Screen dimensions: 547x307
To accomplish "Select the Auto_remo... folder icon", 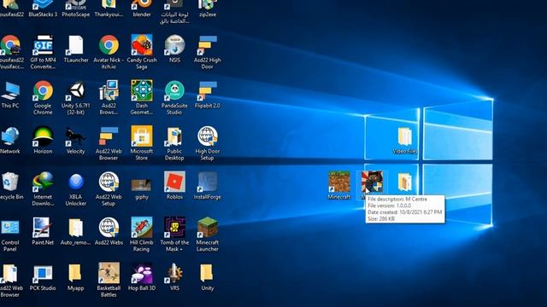I will [76, 231].
